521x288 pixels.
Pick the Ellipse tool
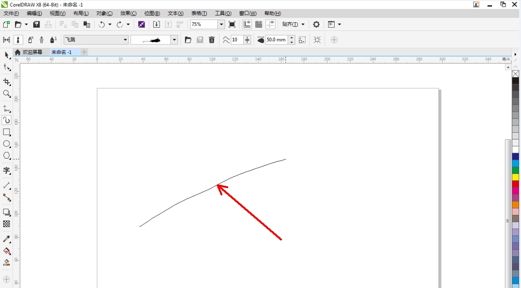[6, 144]
